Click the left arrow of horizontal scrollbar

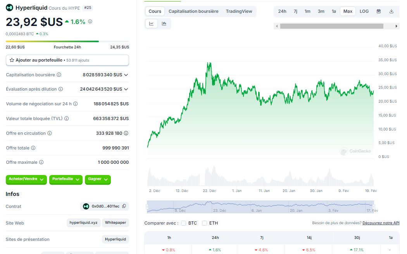point(277,26)
